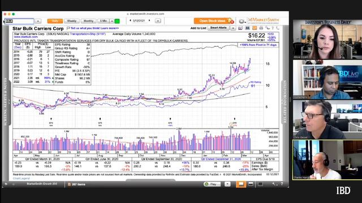Open the Transportation-Ship industry group link
This screenshot has width=362, height=203.
(88, 34)
